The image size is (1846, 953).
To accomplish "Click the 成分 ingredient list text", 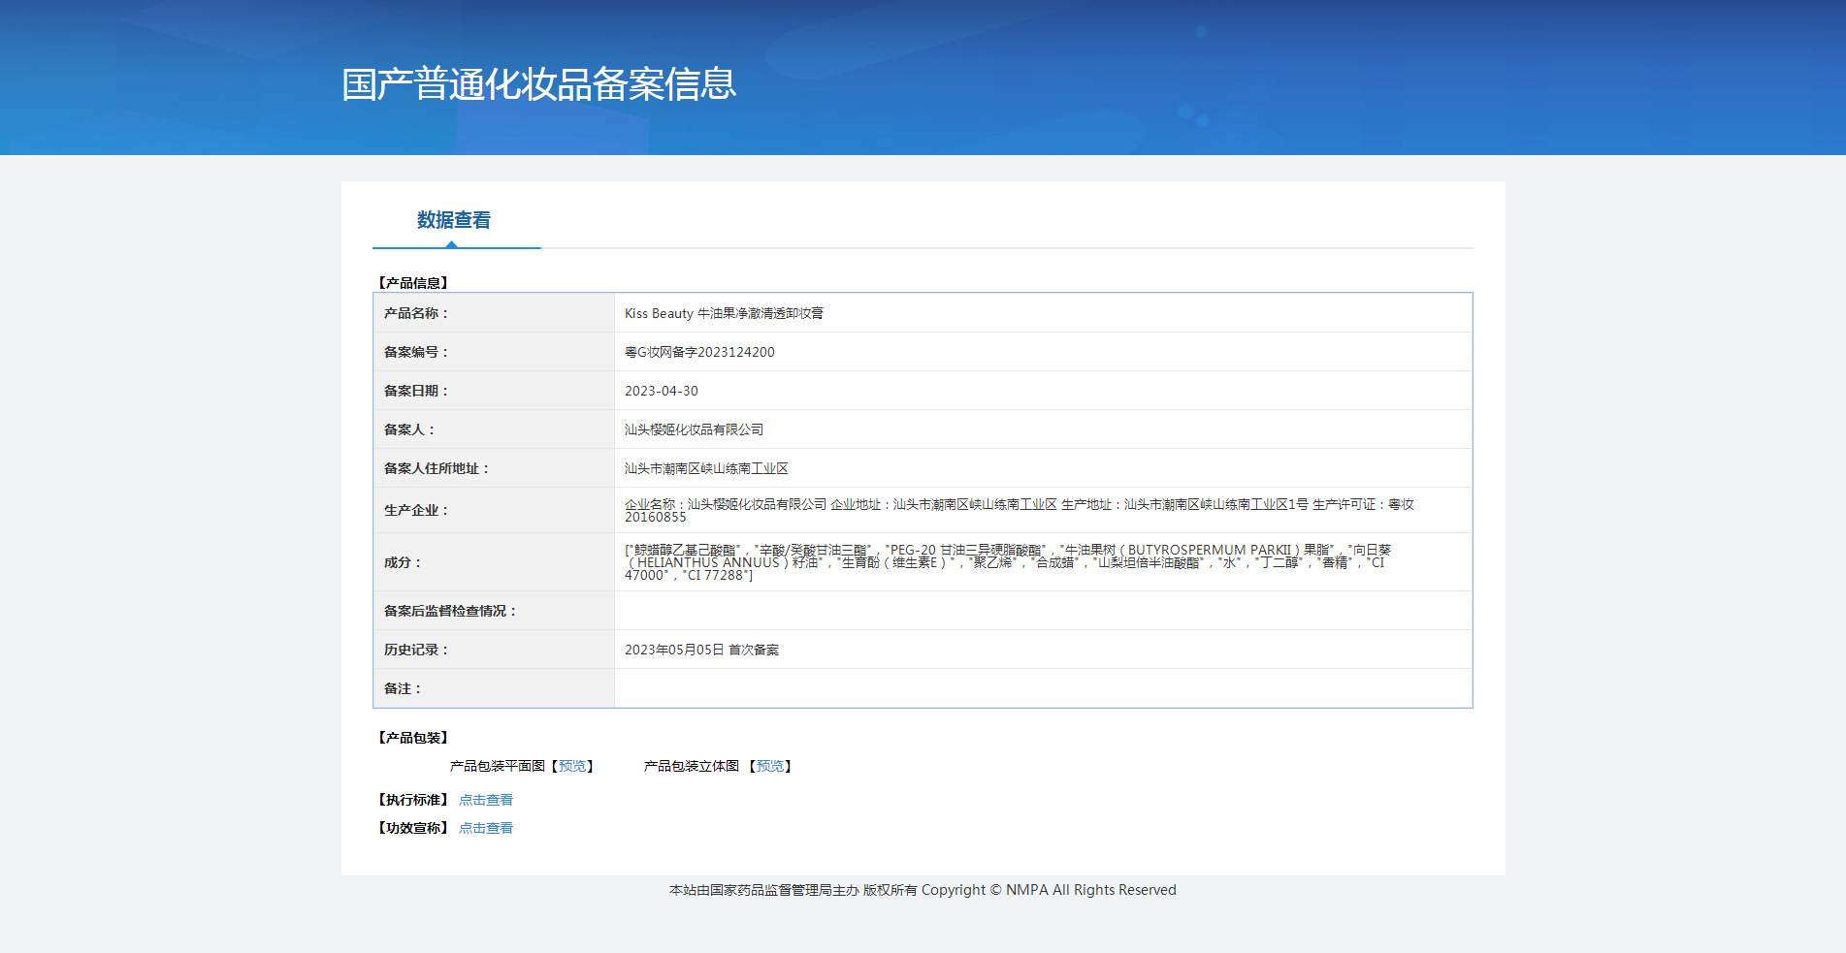I will point(1008,562).
